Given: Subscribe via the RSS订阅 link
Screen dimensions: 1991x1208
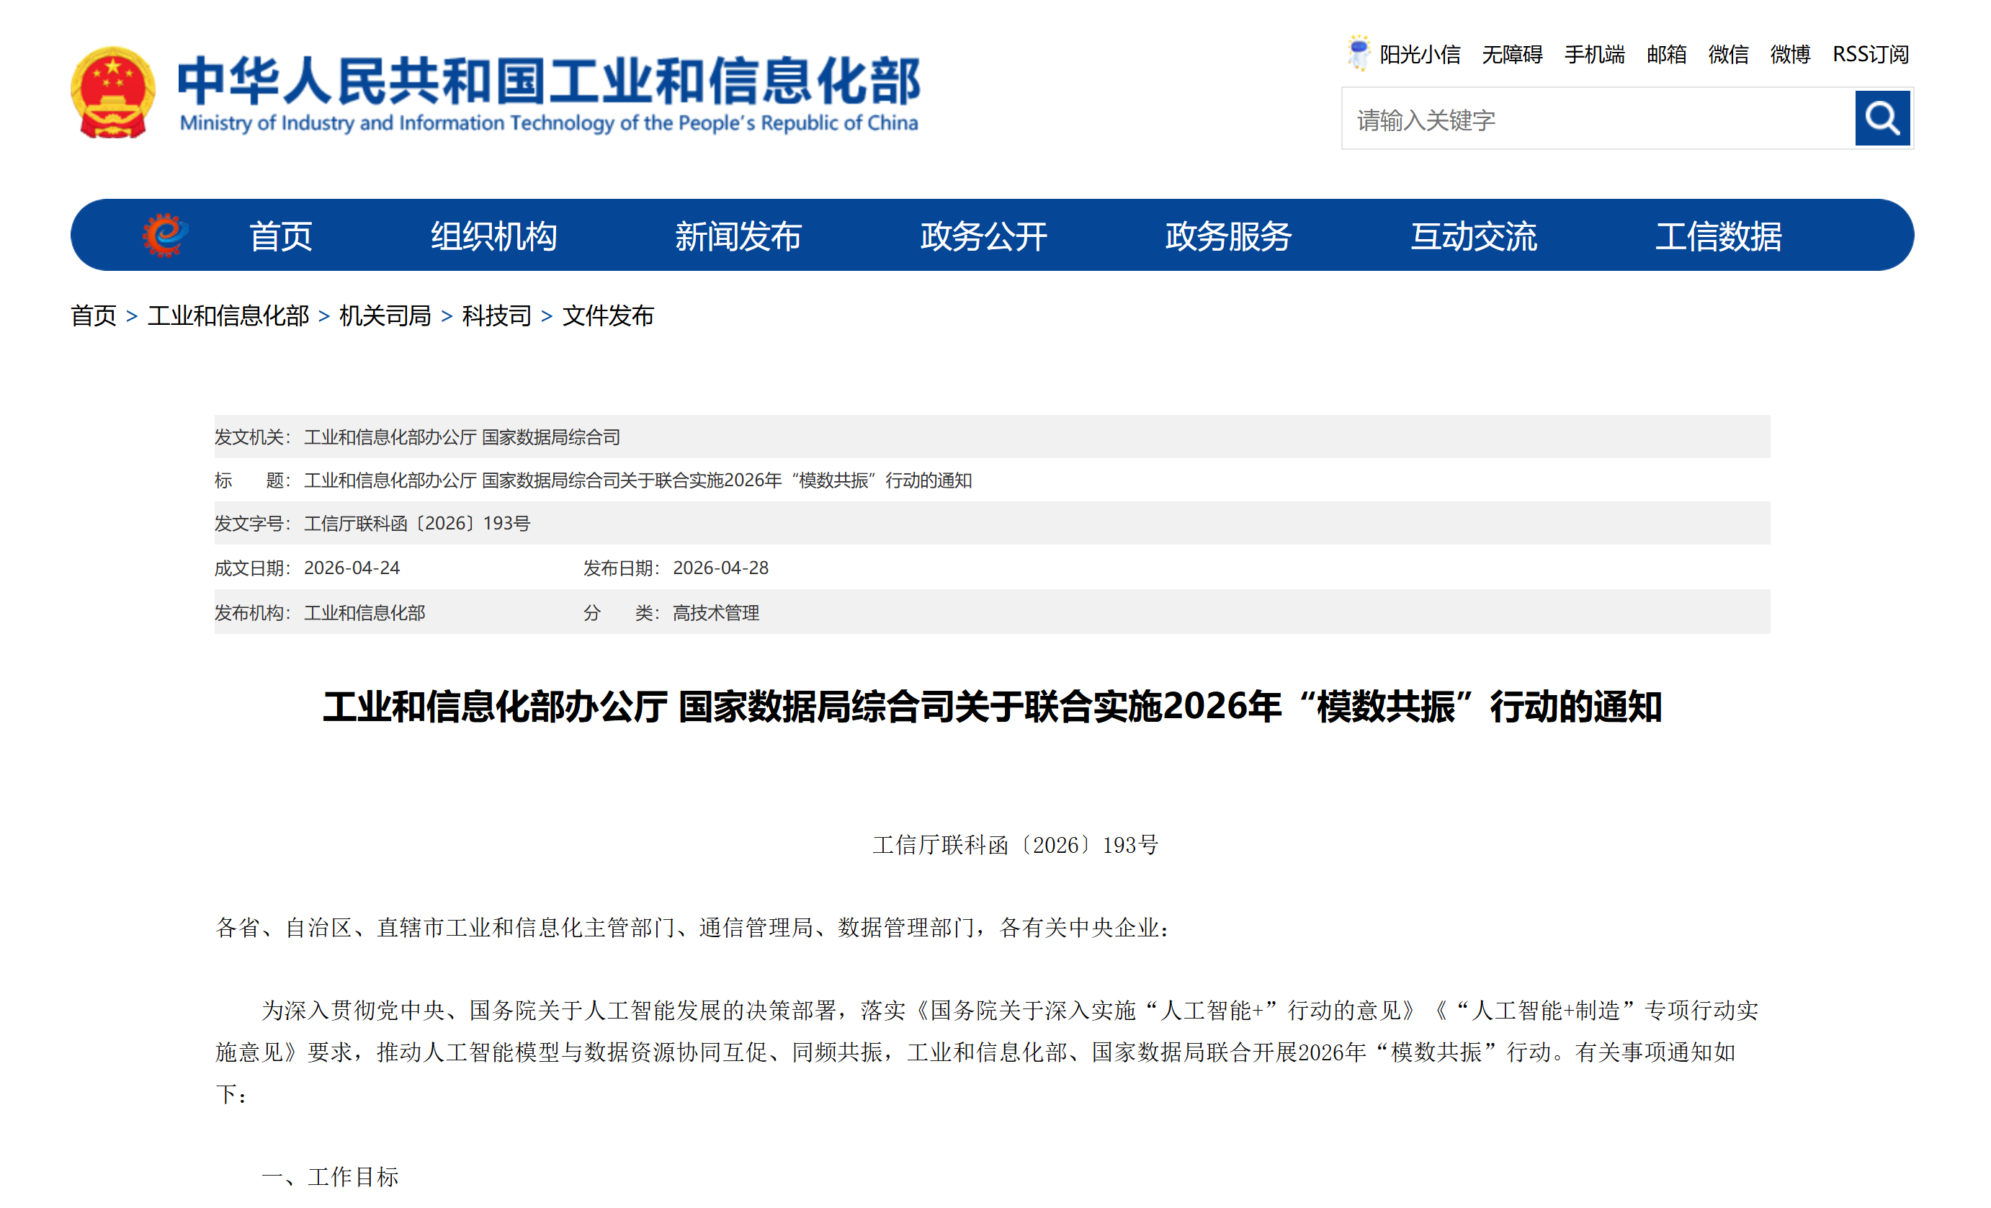Looking at the screenshot, I should [x=1870, y=54].
